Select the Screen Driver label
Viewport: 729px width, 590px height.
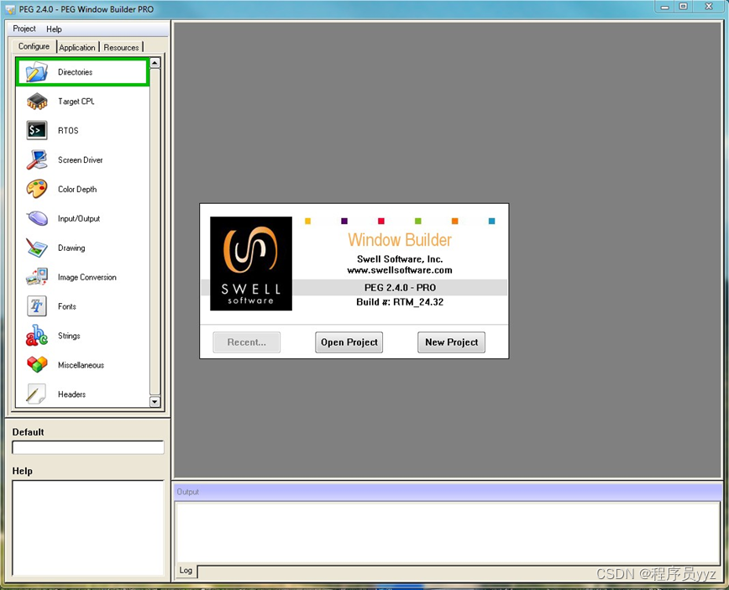point(80,159)
